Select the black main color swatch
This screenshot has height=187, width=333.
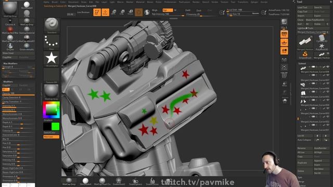pyautogui.click(x=47, y=127)
